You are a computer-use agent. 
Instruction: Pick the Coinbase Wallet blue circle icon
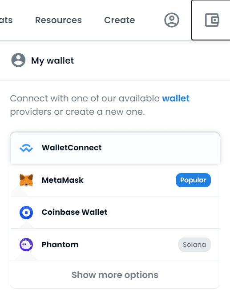[x=26, y=213]
